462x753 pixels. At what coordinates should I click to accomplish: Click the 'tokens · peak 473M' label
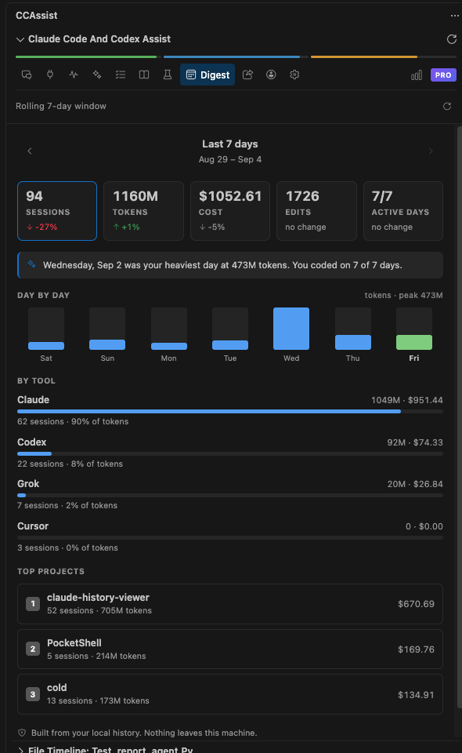[x=403, y=296]
